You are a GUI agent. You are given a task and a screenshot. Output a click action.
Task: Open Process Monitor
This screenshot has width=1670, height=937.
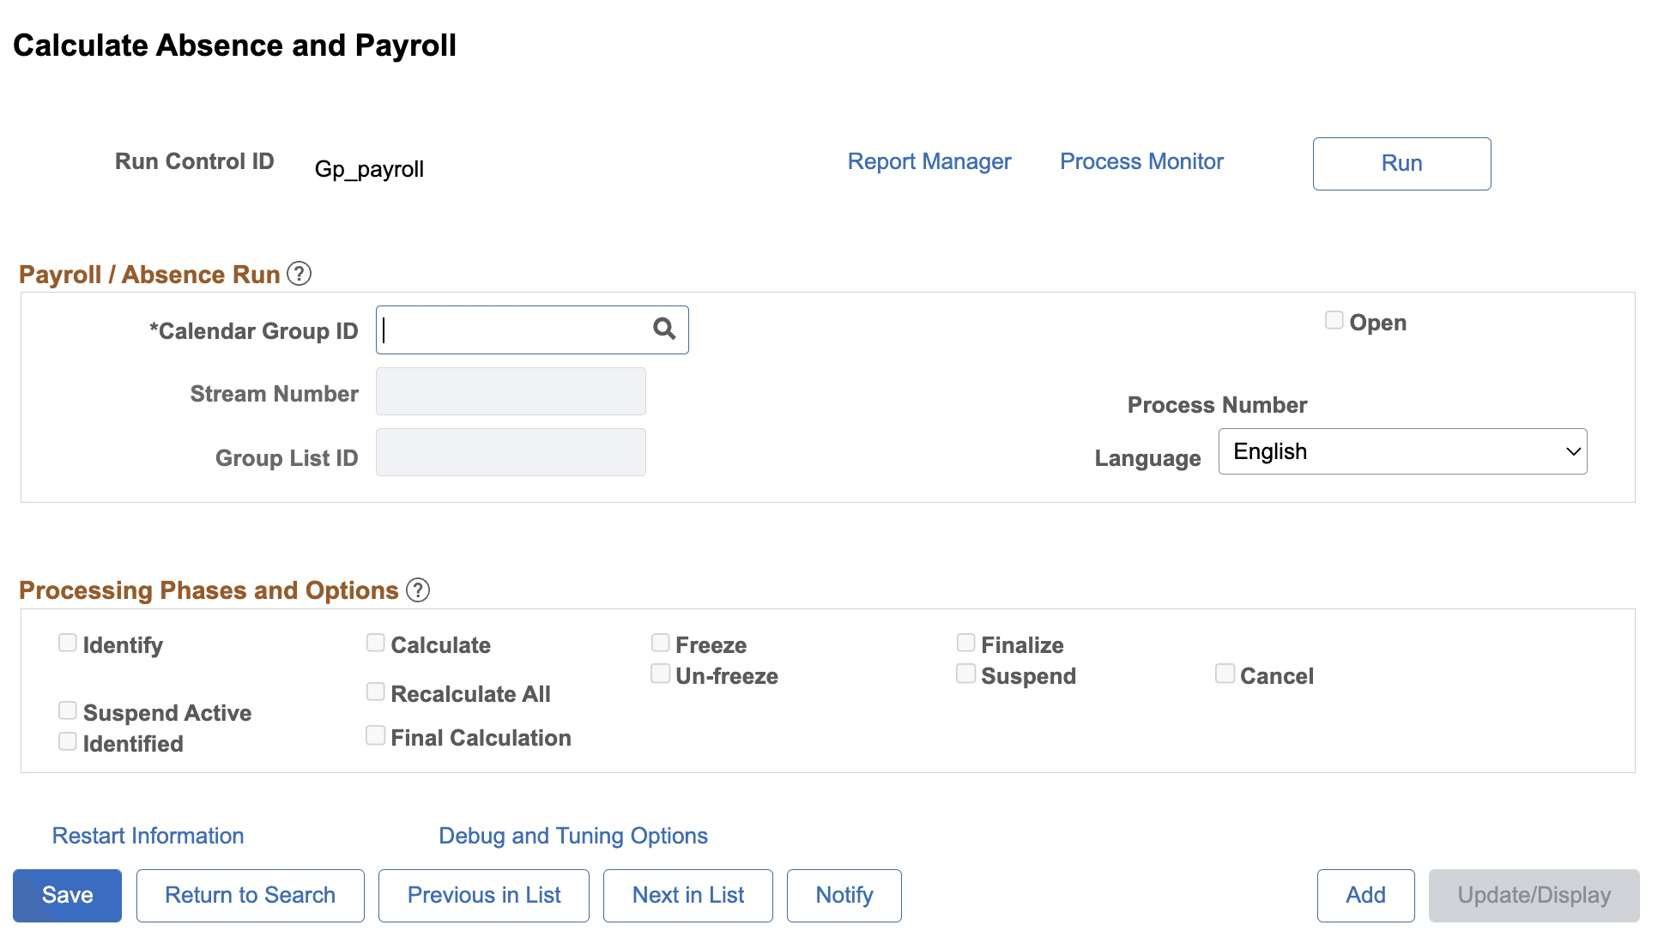coord(1141,161)
